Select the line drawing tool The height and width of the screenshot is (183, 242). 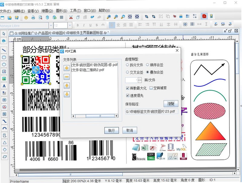coord(4,50)
